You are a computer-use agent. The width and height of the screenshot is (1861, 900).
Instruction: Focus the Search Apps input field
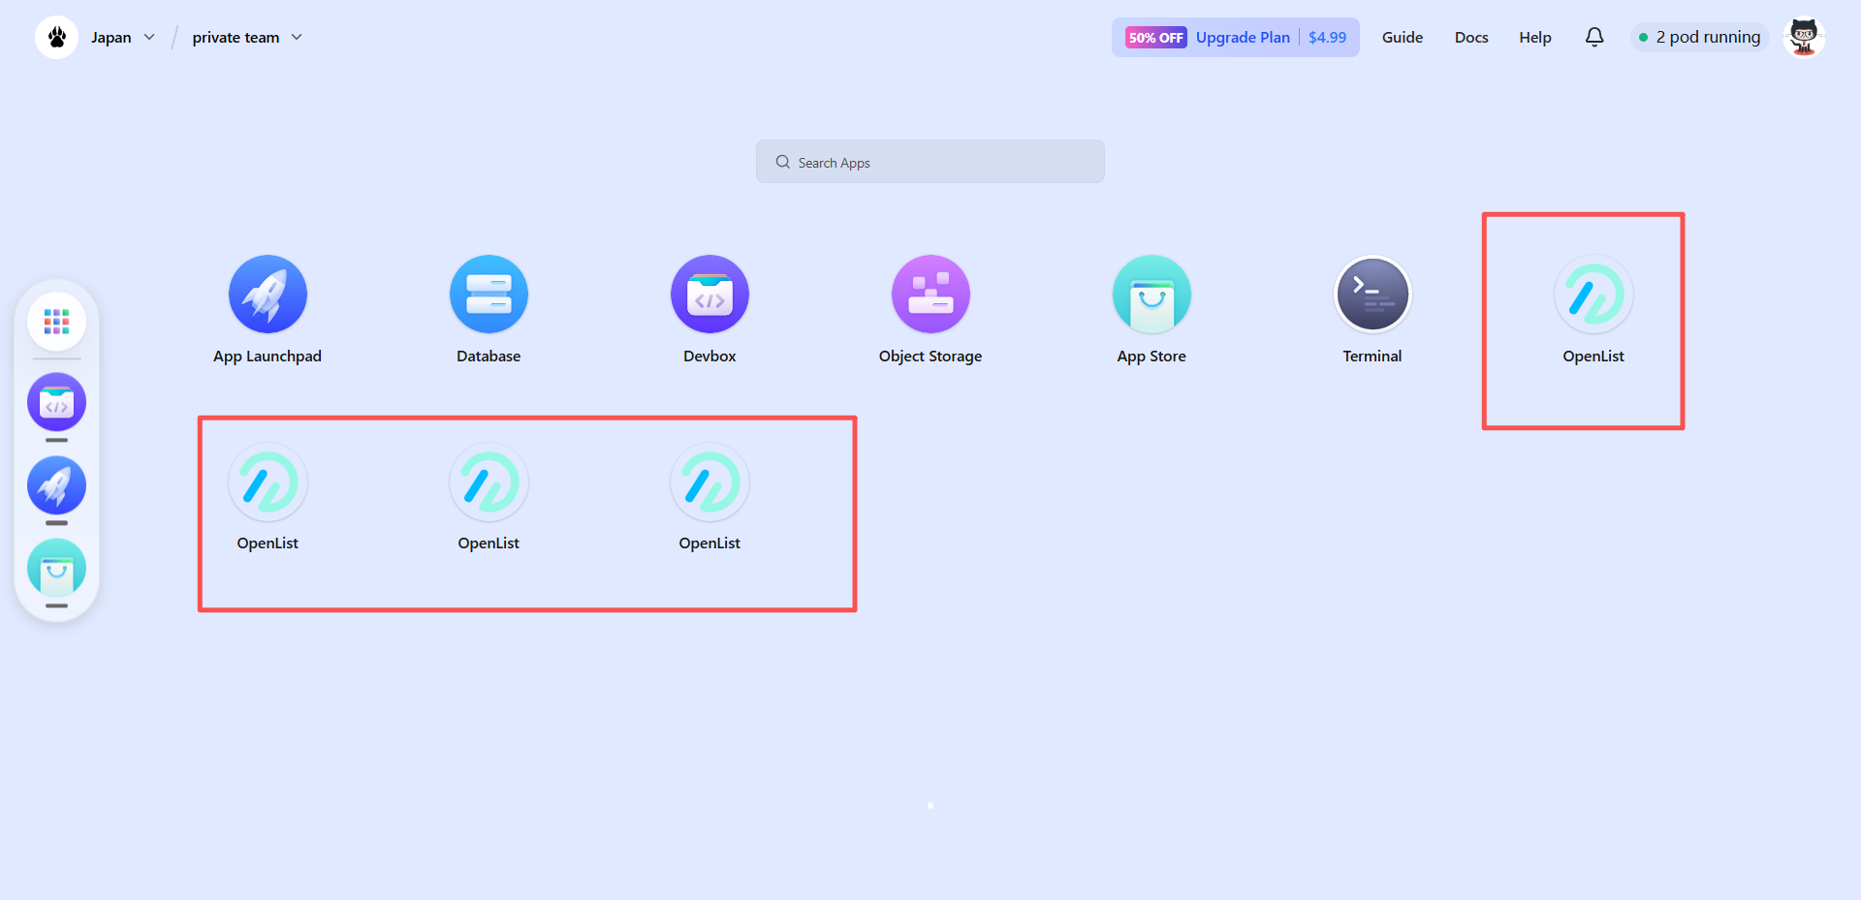[930, 162]
